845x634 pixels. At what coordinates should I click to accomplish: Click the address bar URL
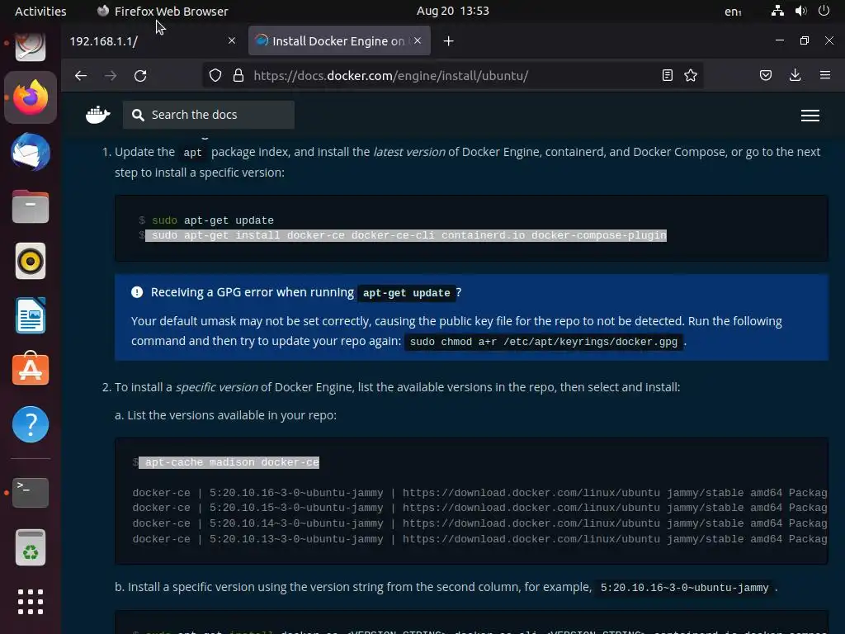click(390, 75)
